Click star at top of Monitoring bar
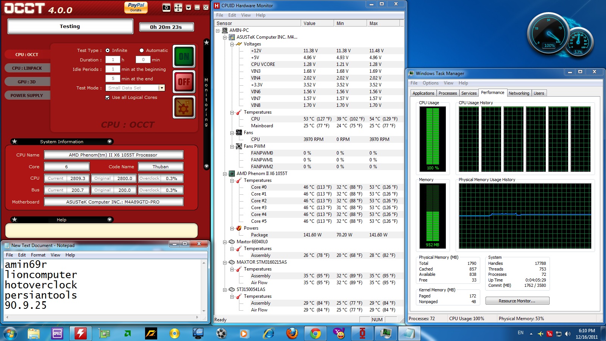The width and height of the screenshot is (606, 341). coord(206,42)
